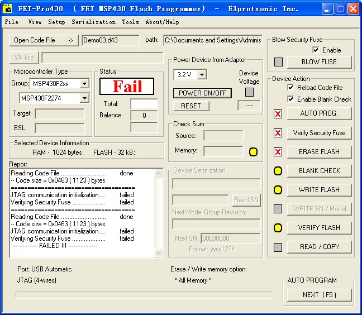
Task: Open the Tools menu
Action: click(x=130, y=22)
